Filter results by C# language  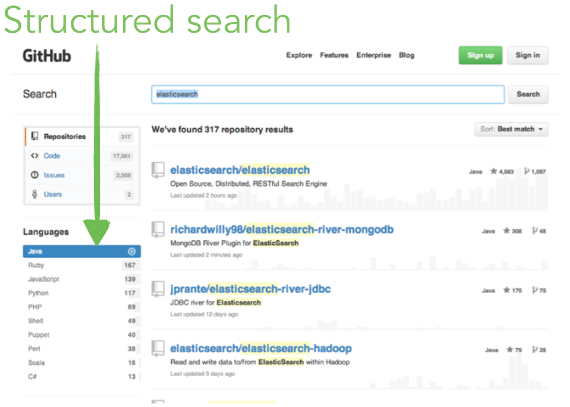coord(82,377)
